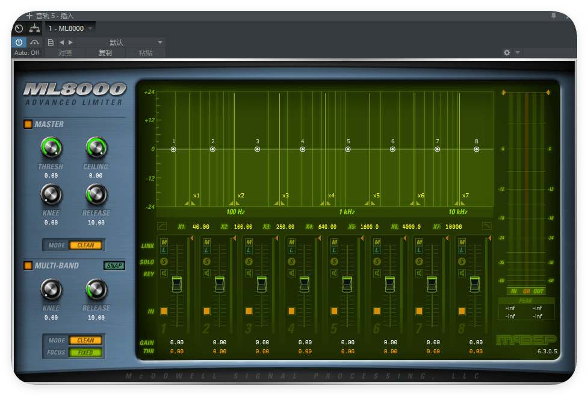Click the clock icon in plugin header
Viewport: 588px width, 396px height.
(19, 28)
